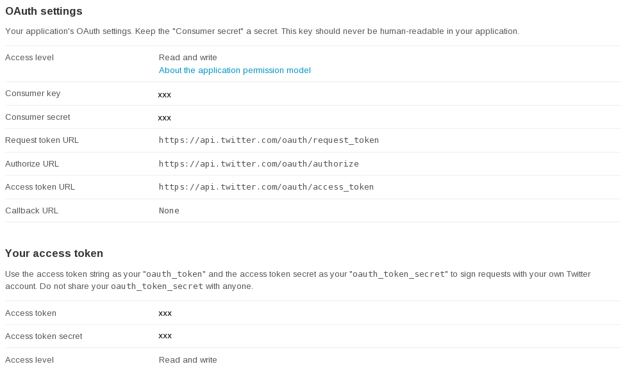This screenshot has width=627, height=371.
Task: Select the request_token URL text
Action: (x=269, y=140)
